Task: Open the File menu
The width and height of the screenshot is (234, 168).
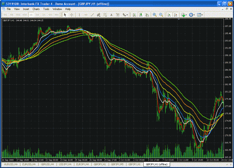Action: [x=9, y=9]
